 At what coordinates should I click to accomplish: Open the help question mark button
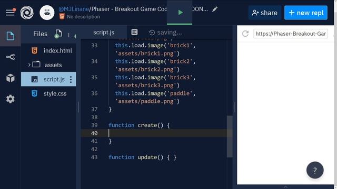point(315,170)
